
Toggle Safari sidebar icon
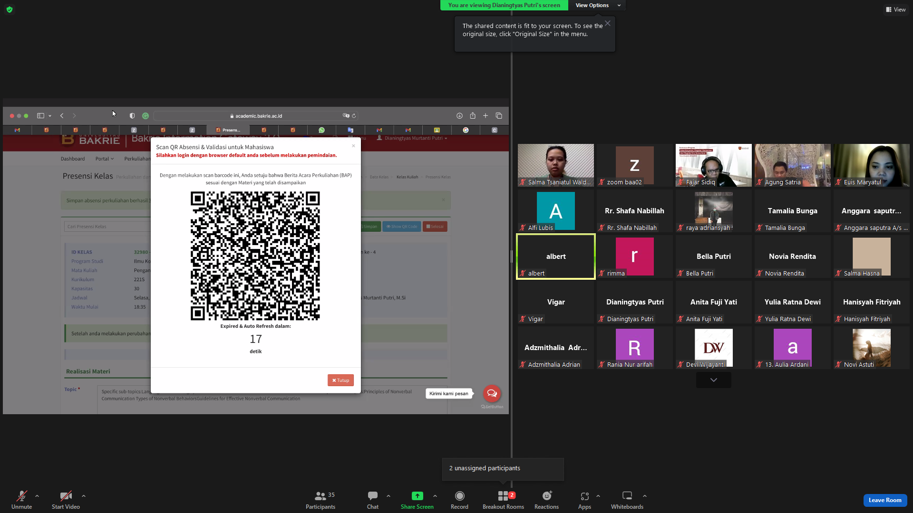tap(41, 116)
